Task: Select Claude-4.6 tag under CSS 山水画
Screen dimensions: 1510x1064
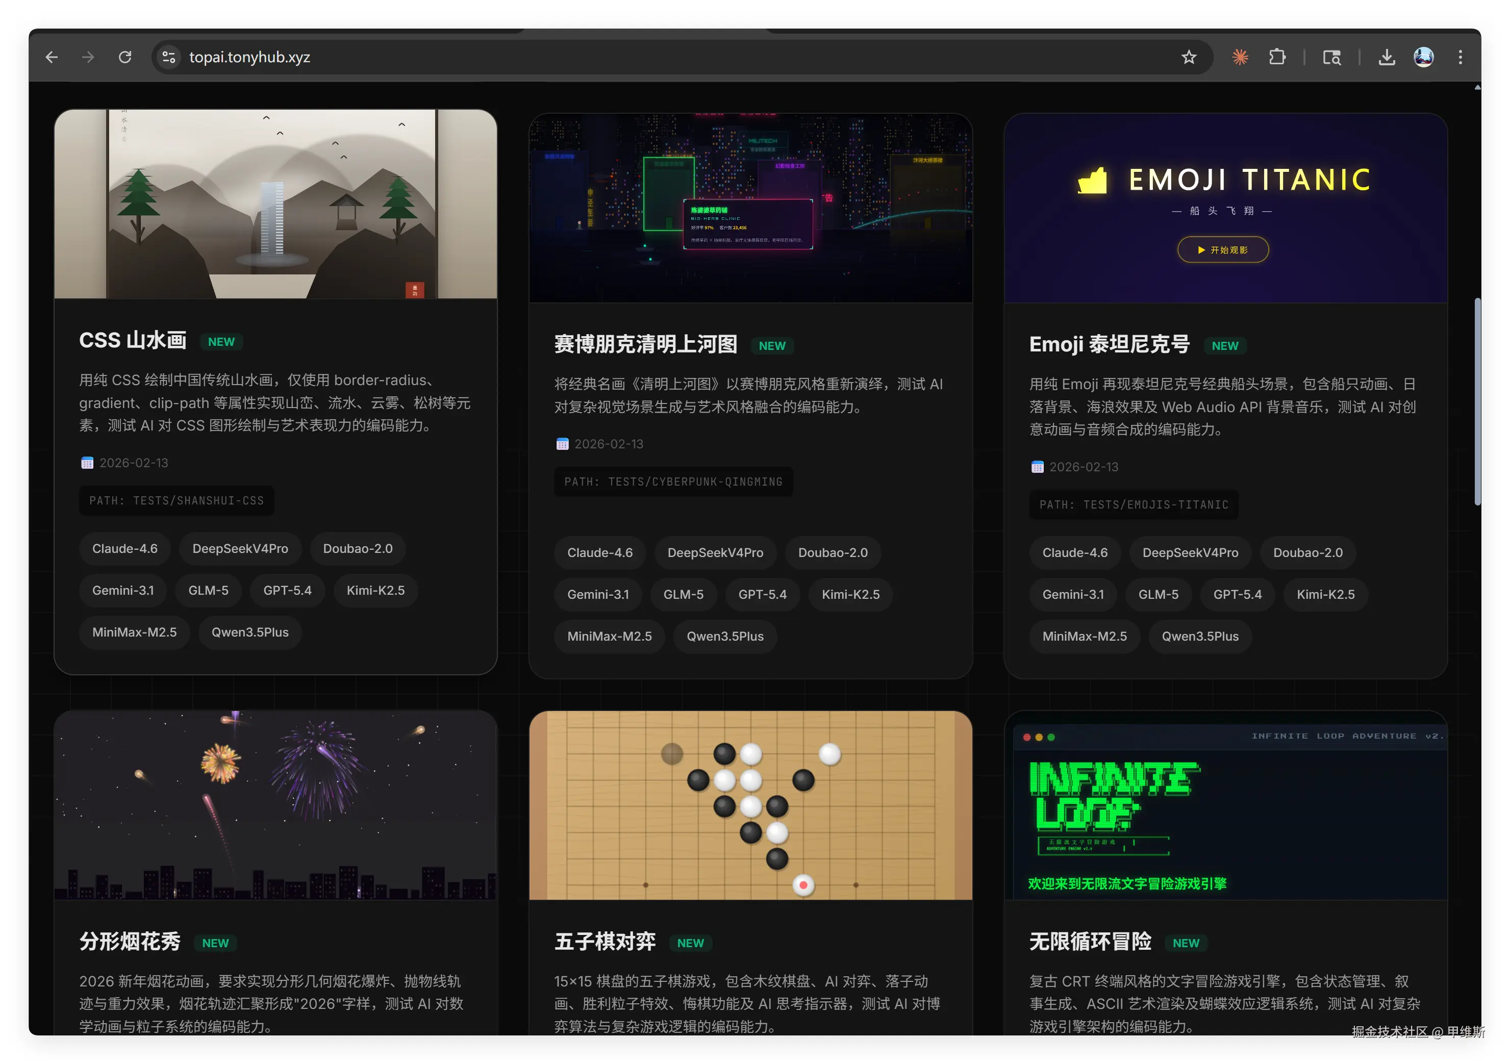Action: tap(125, 548)
